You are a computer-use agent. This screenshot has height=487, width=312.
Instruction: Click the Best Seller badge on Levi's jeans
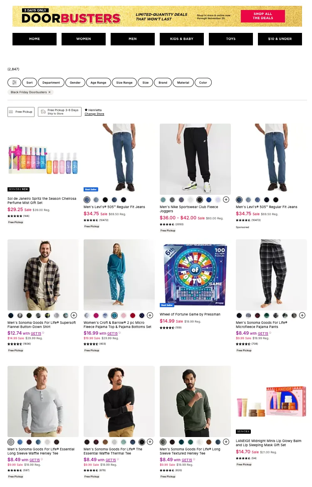[90, 189]
